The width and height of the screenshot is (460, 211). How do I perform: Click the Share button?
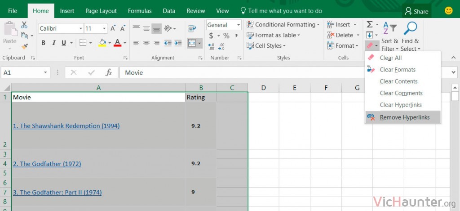[416, 11]
